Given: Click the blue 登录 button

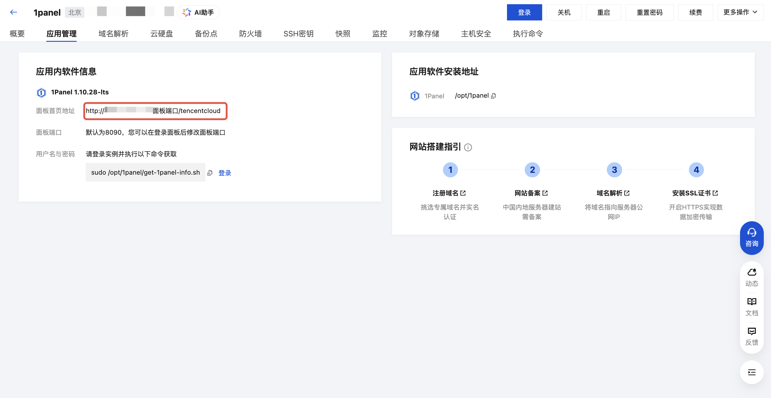Looking at the screenshot, I should [524, 12].
